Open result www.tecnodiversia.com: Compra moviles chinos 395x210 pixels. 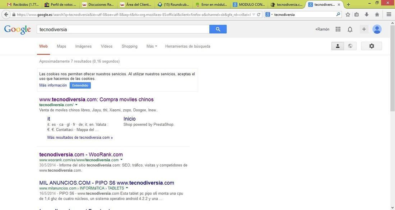point(96,99)
